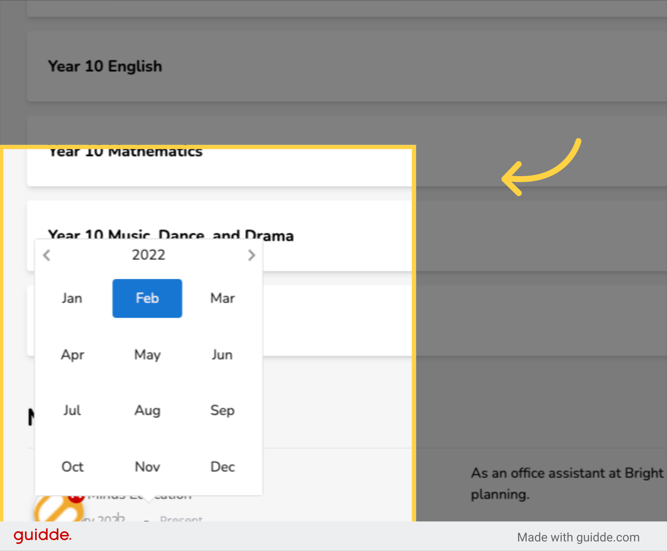Choose May in the calendar

(x=147, y=355)
